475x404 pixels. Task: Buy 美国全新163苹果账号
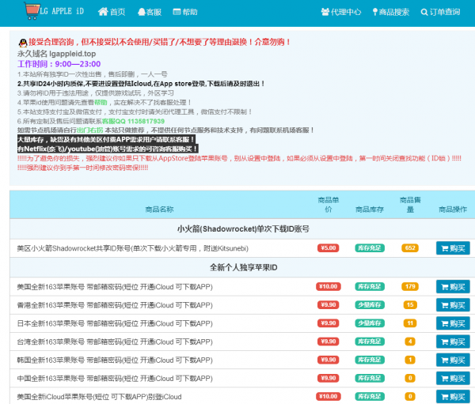[453, 286]
